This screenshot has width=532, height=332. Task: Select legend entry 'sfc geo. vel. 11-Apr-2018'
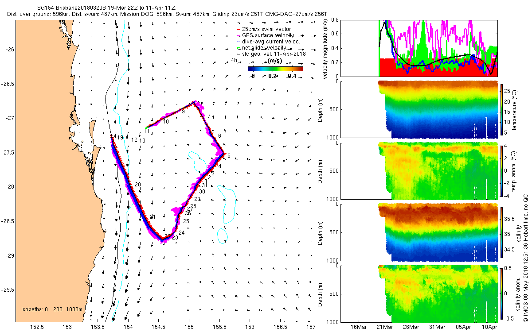pos(271,54)
